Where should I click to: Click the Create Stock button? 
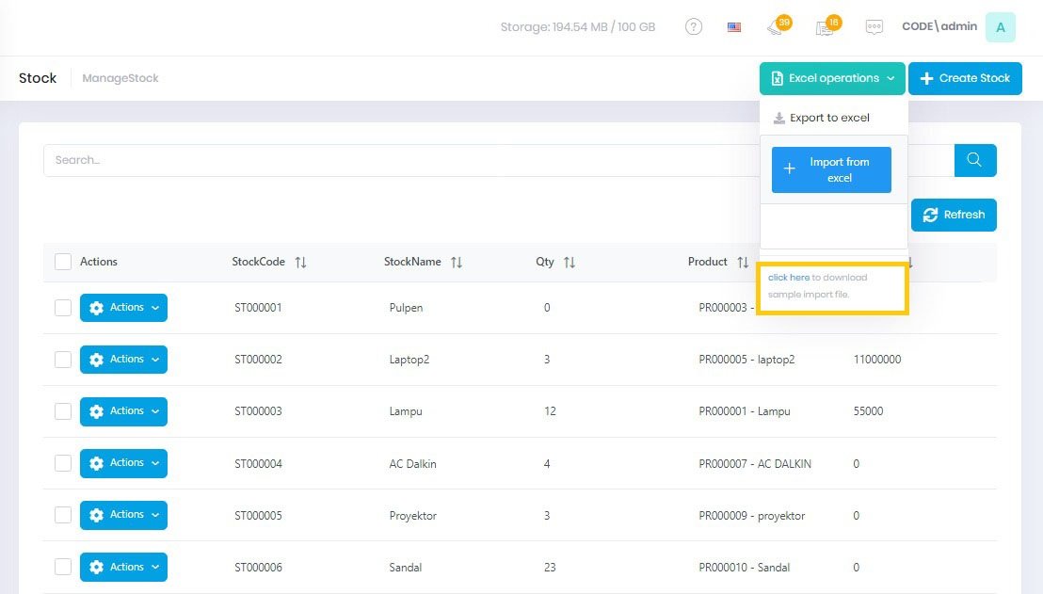pyautogui.click(x=965, y=78)
